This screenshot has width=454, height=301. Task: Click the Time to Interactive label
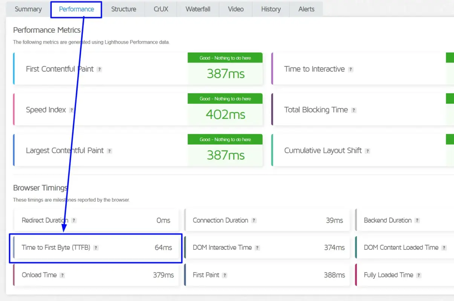point(315,69)
